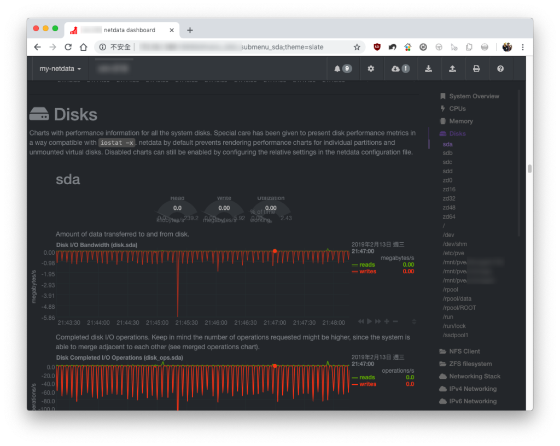Image resolution: width=560 pixels, height=446 pixels.
Task: Open /dev/shm mount submenu
Action: (x=454, y=244)
